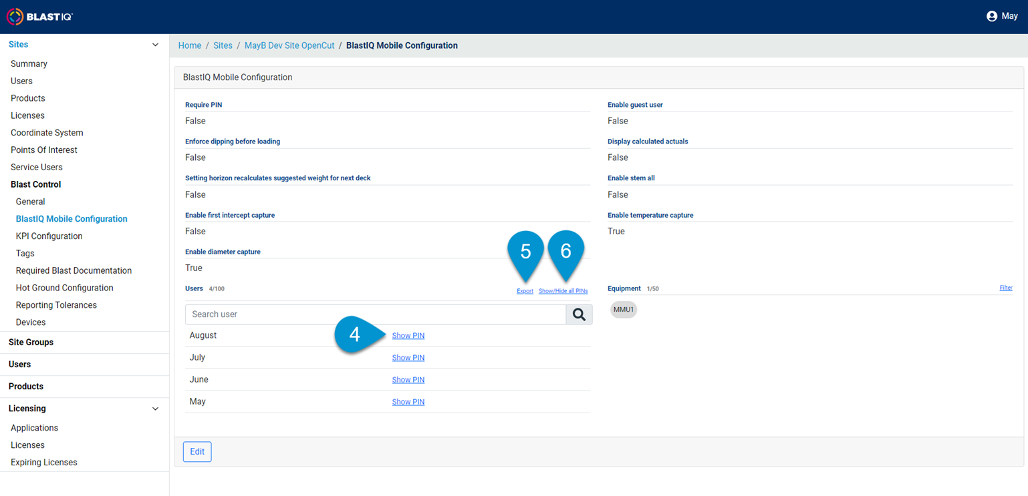The height and width of the screenshot is (496, 1028).
Task: Click Enable guest user label
Action: (x=635, y=105)
